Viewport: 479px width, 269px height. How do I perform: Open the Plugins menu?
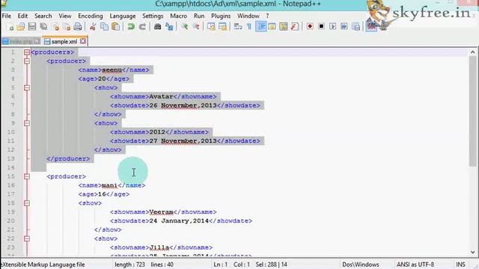click(221, 16)
